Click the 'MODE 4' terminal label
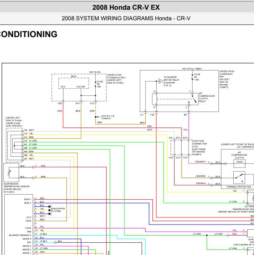This screenshot has height=255, width=254. 27,239
